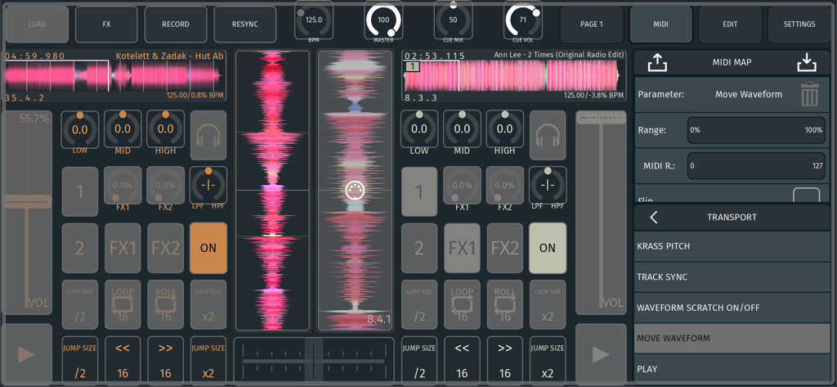Click left deck JUMP SIZE /2 button
Viewport: 837px width, 387px height.
80,360
